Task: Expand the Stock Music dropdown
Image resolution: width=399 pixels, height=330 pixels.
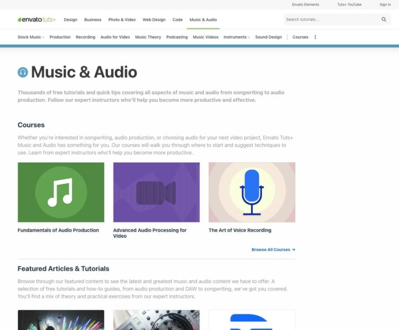Action: 30,37
